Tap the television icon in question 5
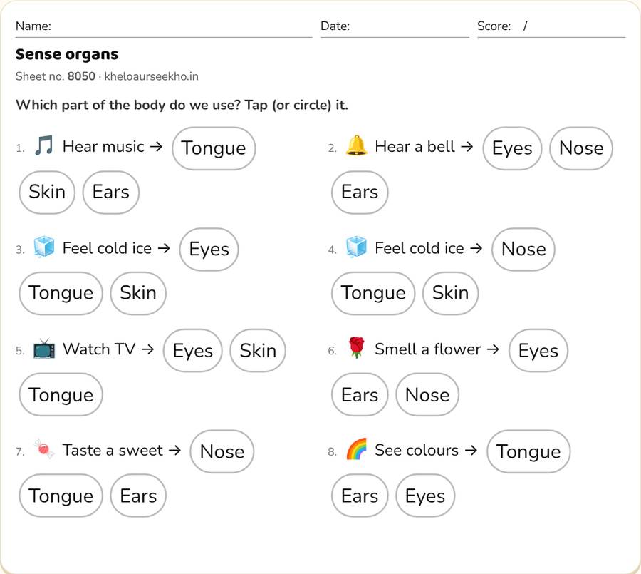This screenshot has height=574, width=641. (x=43, y=349)
